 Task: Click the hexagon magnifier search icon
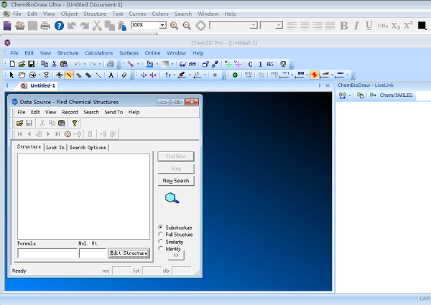pyautogui.click(x=172, y=198)
